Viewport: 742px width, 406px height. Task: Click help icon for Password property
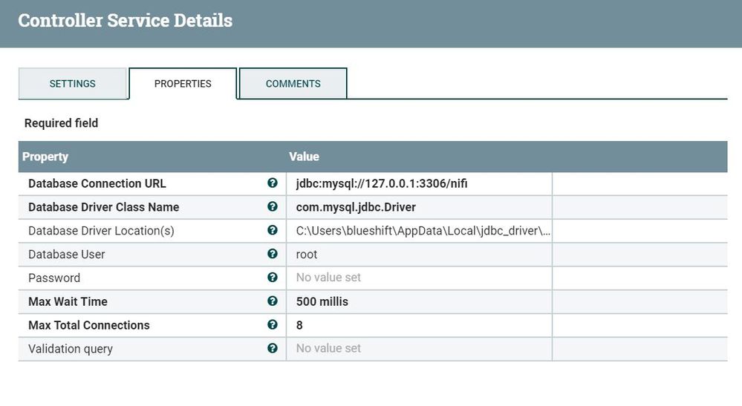coord(272,278)
